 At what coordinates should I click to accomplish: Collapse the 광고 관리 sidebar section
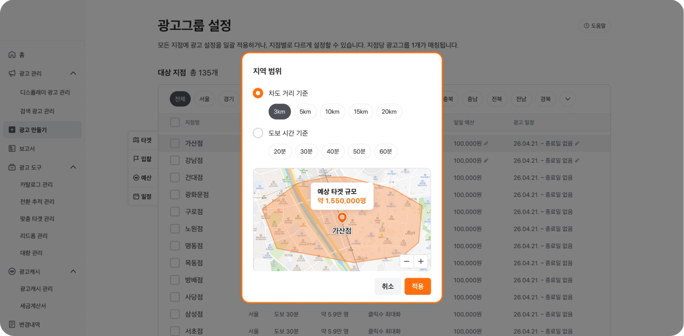coord(73,73)
